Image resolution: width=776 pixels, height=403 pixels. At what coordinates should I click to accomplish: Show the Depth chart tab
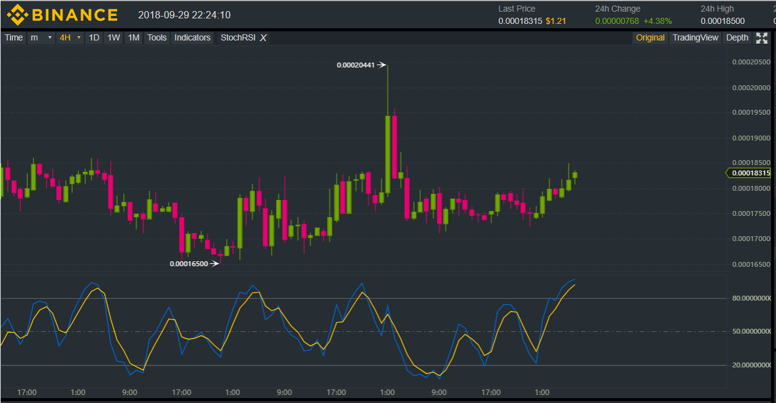coord(737,38)
